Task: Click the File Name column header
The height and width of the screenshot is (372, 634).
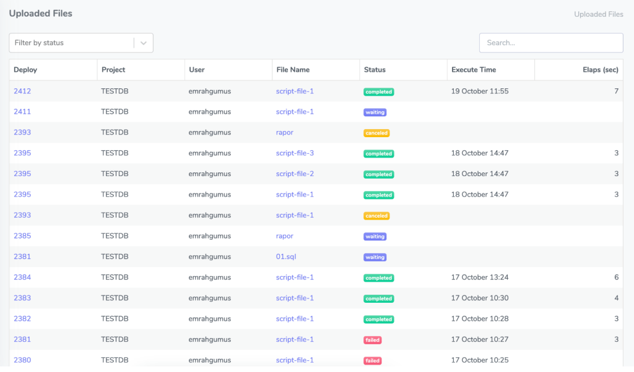Action: (293, 70)
